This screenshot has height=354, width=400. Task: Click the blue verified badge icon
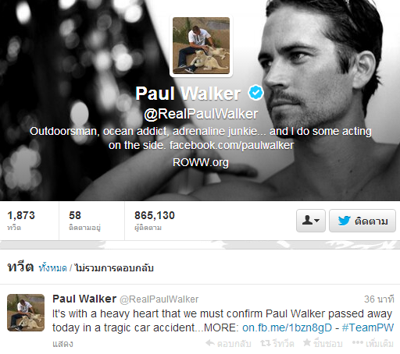(x=256, y=93)
